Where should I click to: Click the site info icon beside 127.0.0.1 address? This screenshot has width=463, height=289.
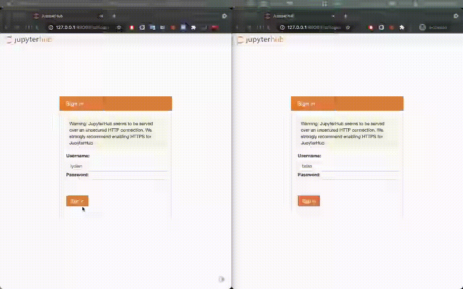50,27
